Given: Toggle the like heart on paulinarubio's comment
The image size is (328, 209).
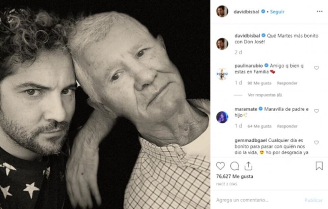Looking at the screenshot, I should click(317, 67).
